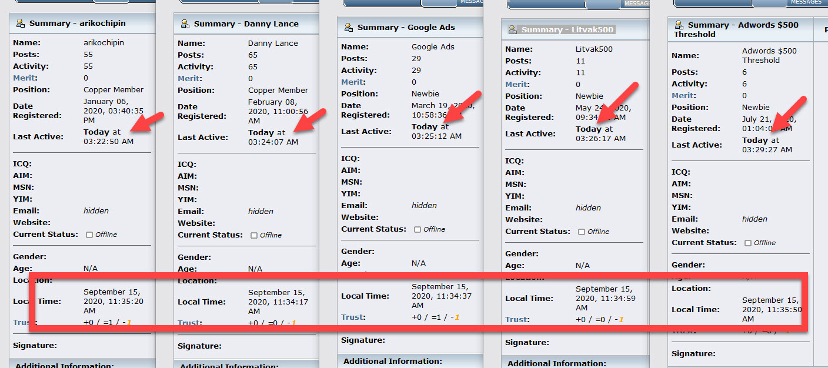This screenshot has width=828, height=368.
Task: Click the name value 'Adwords $500 Threshold'
Action: click(770, 56)
